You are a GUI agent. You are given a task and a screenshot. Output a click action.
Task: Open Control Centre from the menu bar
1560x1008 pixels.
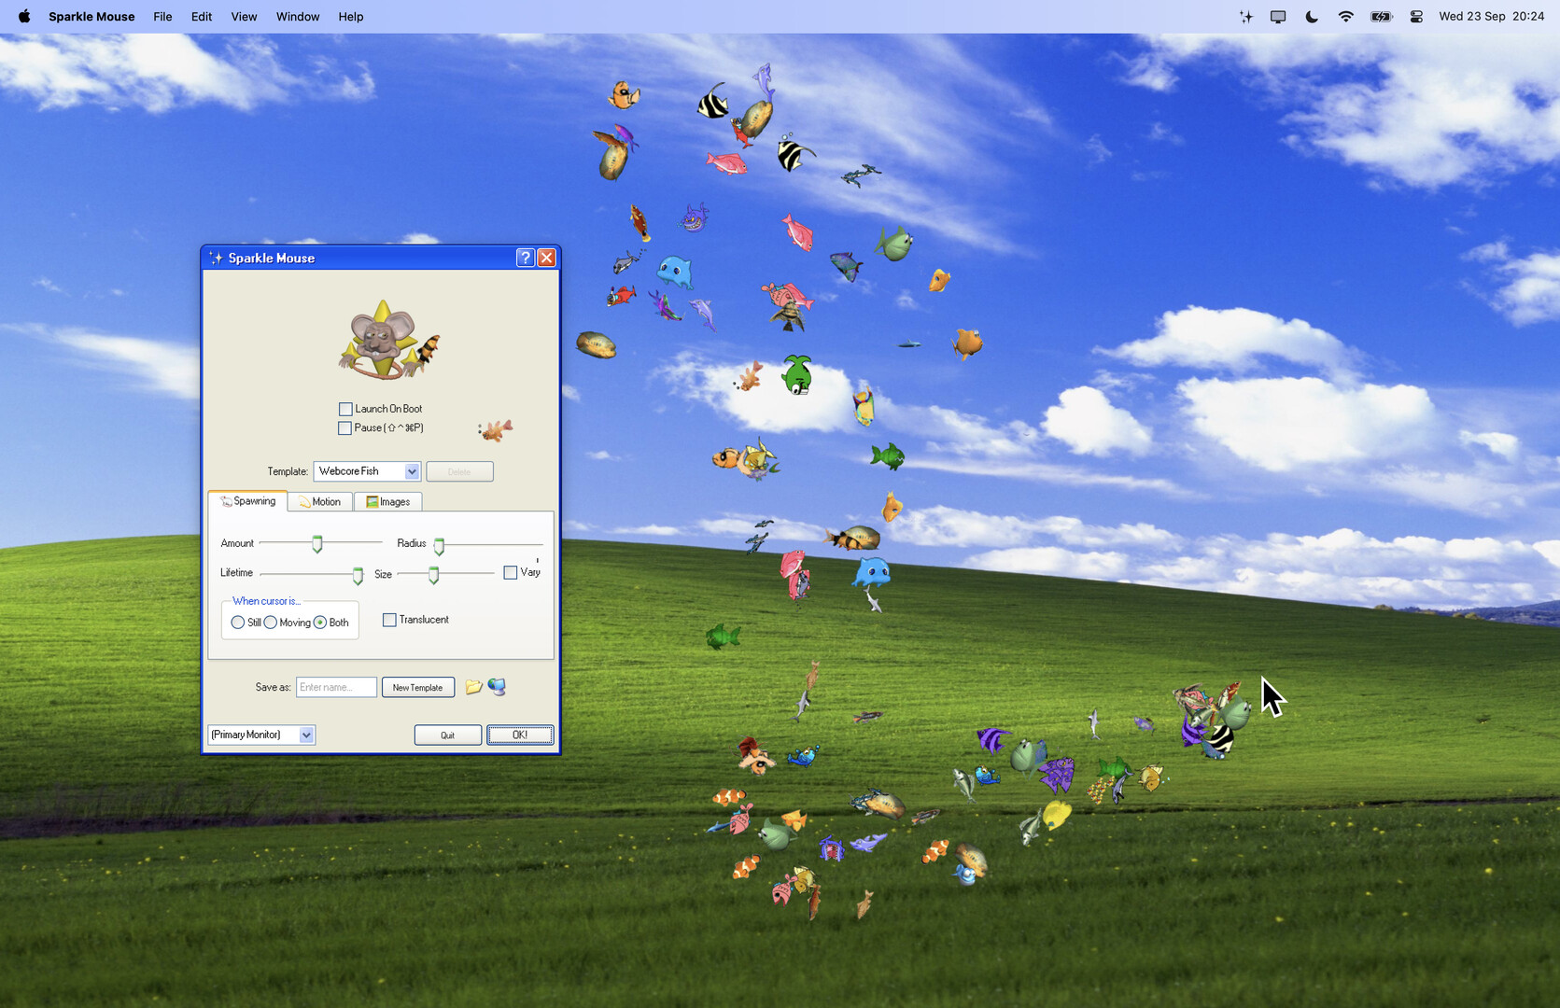coord(1416,17)
